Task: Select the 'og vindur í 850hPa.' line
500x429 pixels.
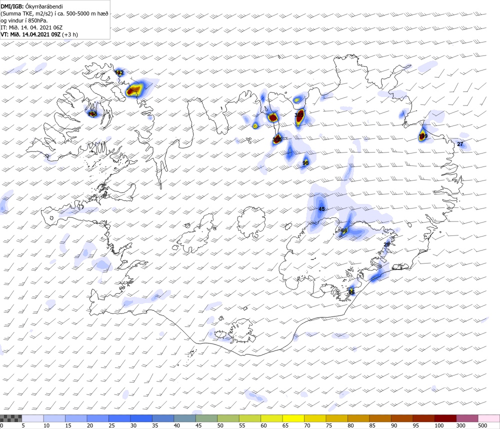Action: pos(24,20)
